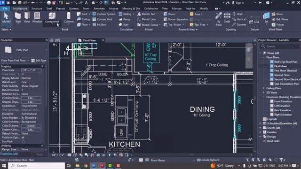The height and width of the screenshot is (169, 301).
Task: Switch to the Massing & Site tab
Action: tap(131, 8)
